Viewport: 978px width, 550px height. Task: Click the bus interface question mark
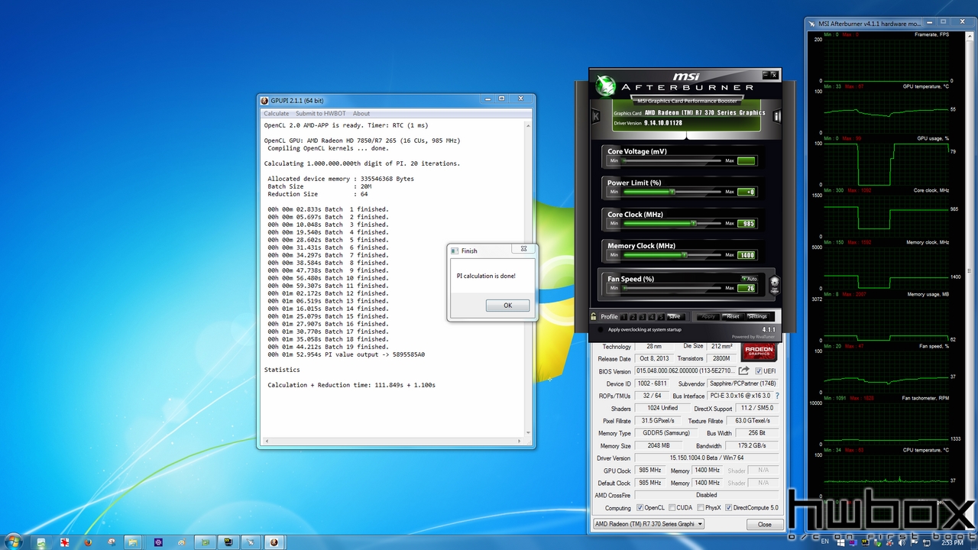coord(777,396)
